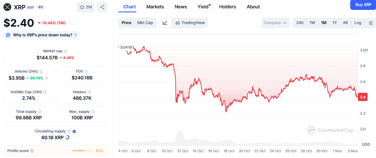The height and width of the screenshot is (158, 376).
Task: Click the Circulating supply verified badge
Action: point(74,131)
